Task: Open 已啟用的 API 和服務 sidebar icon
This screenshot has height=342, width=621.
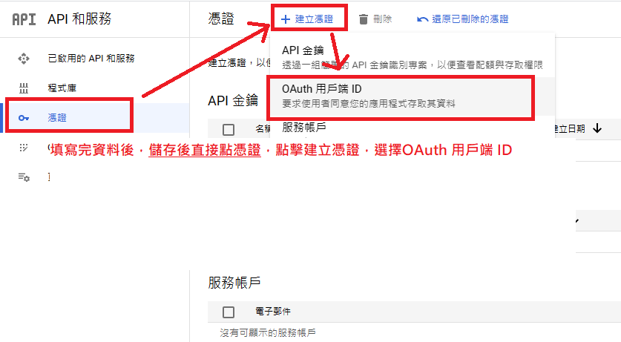Action: [x=24, y=59]
